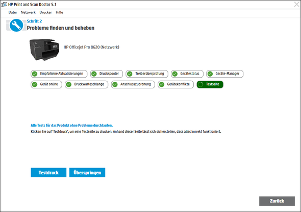Select the Empfohlene Aktualisierungen check pill

pyautogui.click(x=59, y=74)
